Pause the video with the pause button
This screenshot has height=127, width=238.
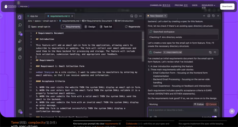pyautogui.click(x=232, y=111)
